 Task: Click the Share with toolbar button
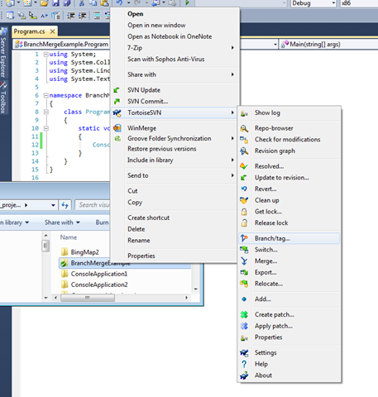(x=62, y=222)
